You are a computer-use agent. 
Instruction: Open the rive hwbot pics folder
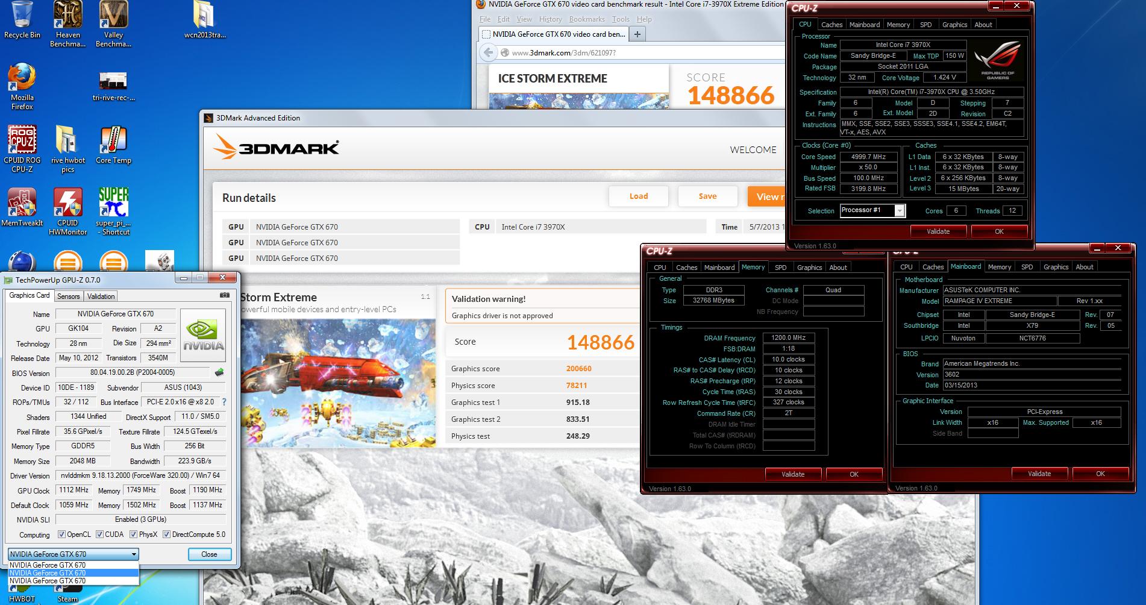click(x=67, y=149)
